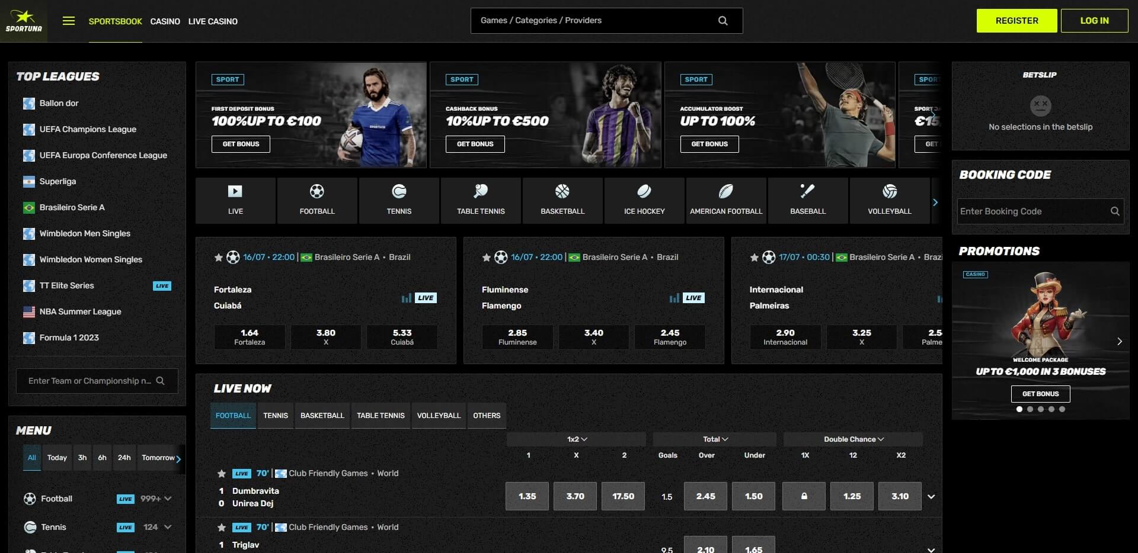The height and width of the screenshot is (553, 1138).
Task: Favorite the Fortaleza vs Cuiabá match star
Action: point(218,257)
